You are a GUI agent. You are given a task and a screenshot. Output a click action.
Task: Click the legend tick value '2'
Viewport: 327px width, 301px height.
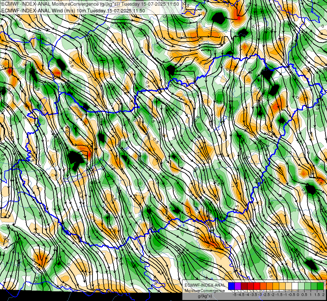[x=323, y=295]
